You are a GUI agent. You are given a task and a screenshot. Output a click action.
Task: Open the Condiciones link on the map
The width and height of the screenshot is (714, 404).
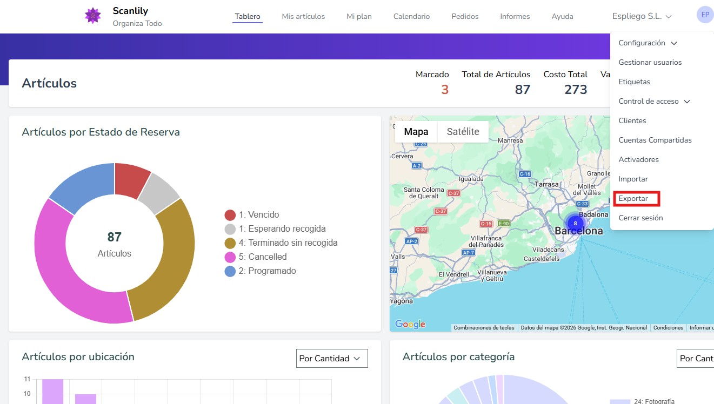coord(668,327)
